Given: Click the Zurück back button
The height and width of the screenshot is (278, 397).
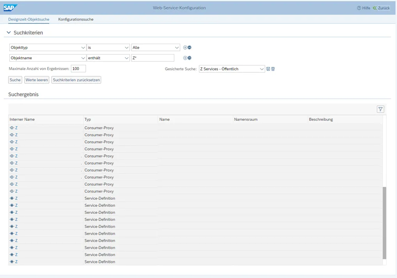Looking at the screenshot, I should (381, 8).
